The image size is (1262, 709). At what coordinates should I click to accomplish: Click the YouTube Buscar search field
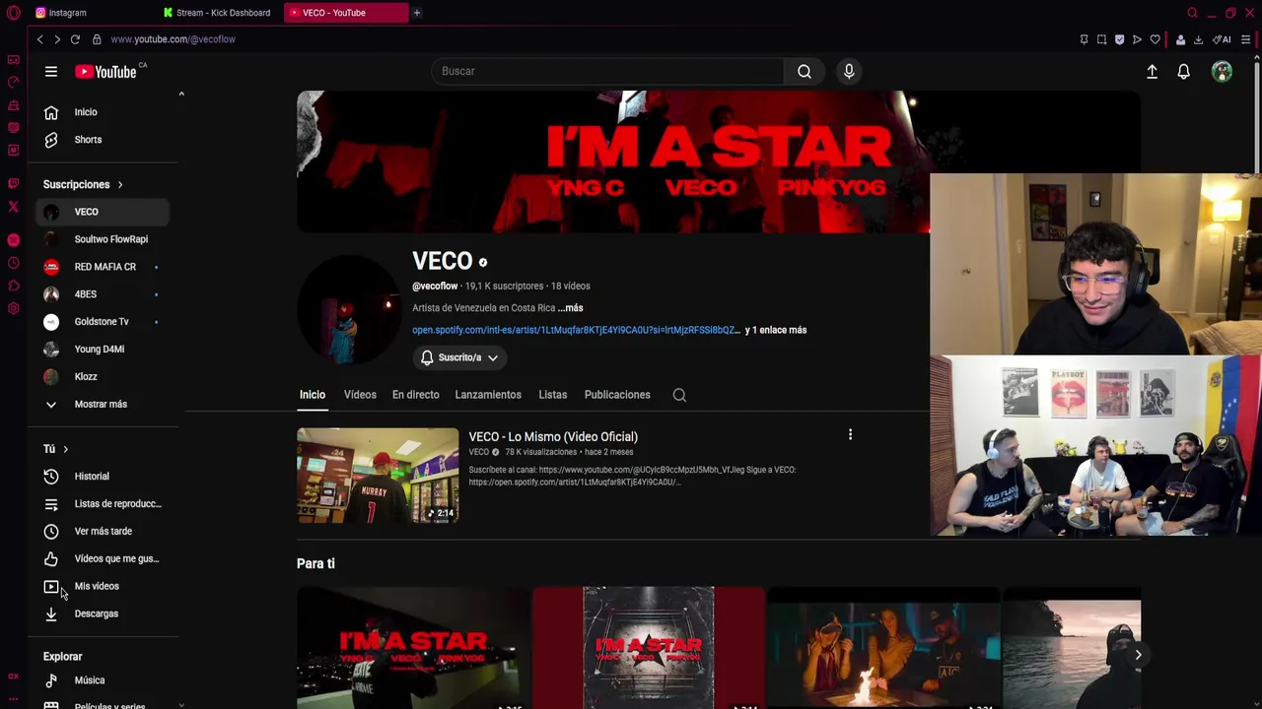[607, 71]
